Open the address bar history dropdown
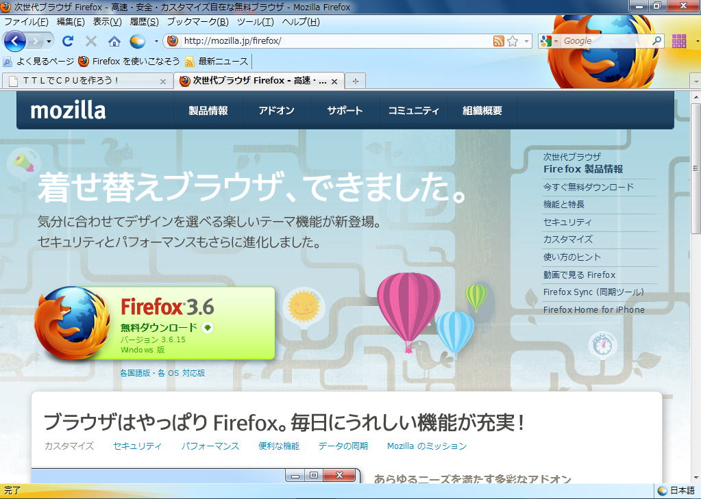 [527, 41]
